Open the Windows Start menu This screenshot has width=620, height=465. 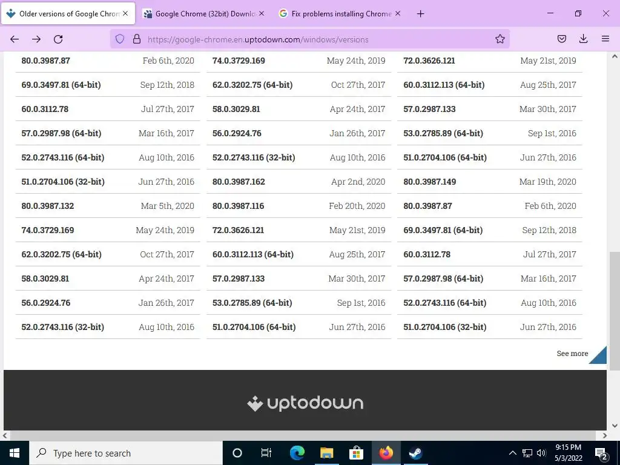click(x=15, y=453)
